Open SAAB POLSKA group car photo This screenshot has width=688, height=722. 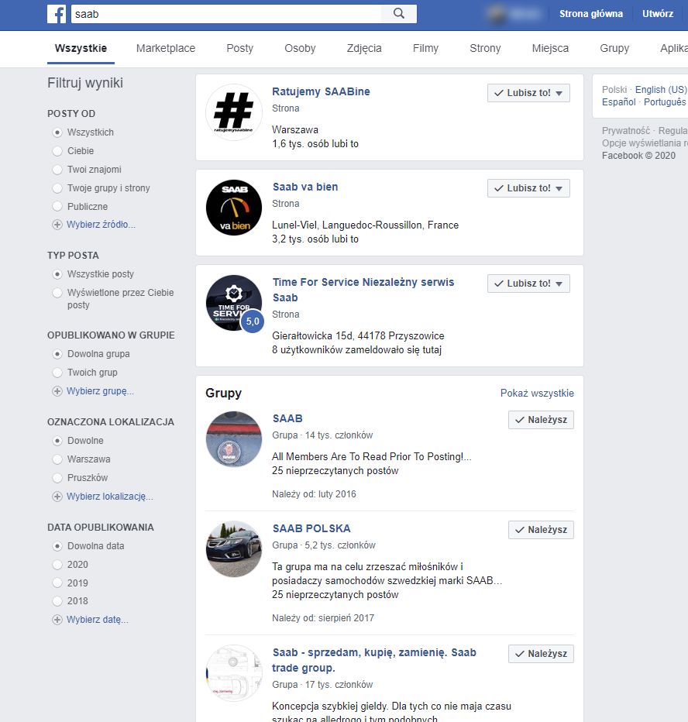[x=234, y=549]
